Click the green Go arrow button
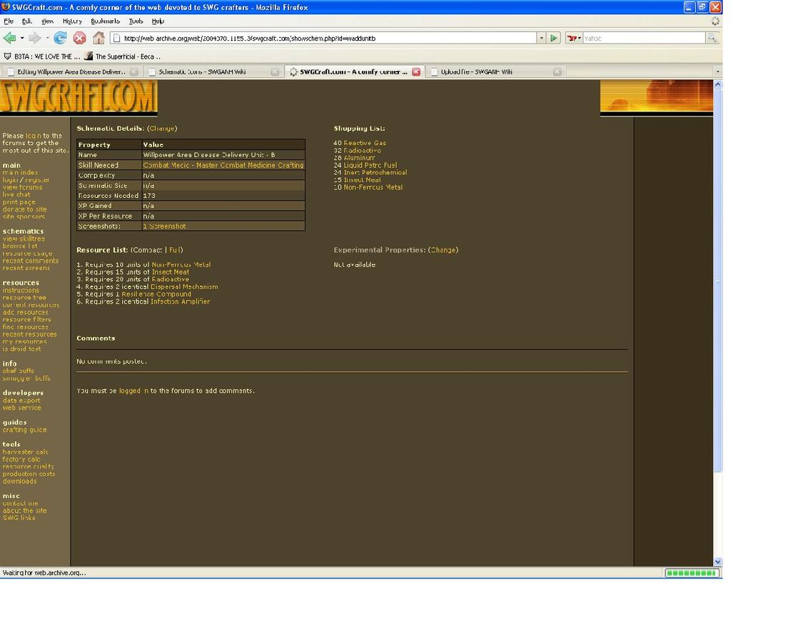The width and height of the screenshot is (803, 643). click(x=554, y=38)
